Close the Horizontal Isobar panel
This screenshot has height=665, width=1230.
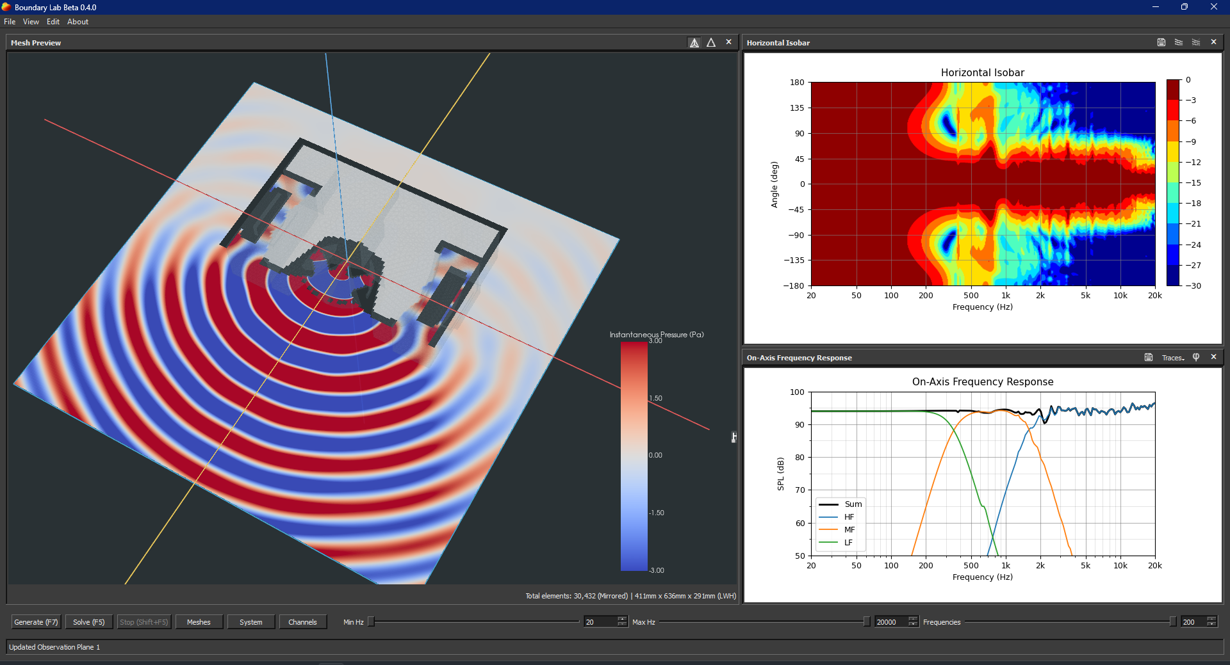point(1213,42)
